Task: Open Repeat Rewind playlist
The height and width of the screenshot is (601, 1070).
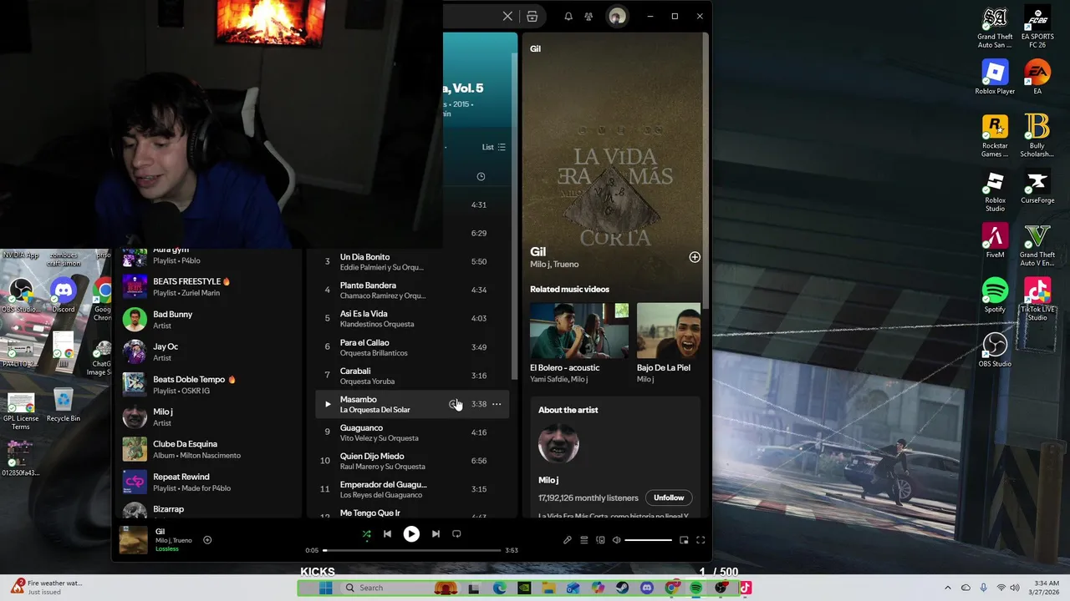Action: point(209,482)
